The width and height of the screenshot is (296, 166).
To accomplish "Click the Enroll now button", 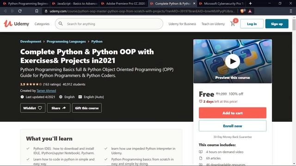I will 233,126.
